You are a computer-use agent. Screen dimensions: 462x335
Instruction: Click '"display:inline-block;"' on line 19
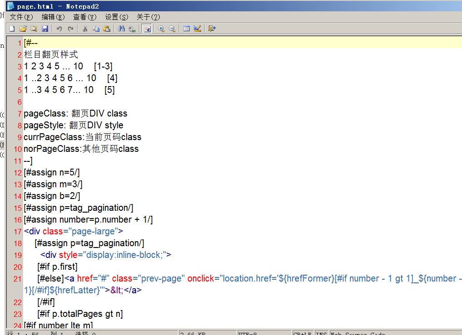point(124,255)
